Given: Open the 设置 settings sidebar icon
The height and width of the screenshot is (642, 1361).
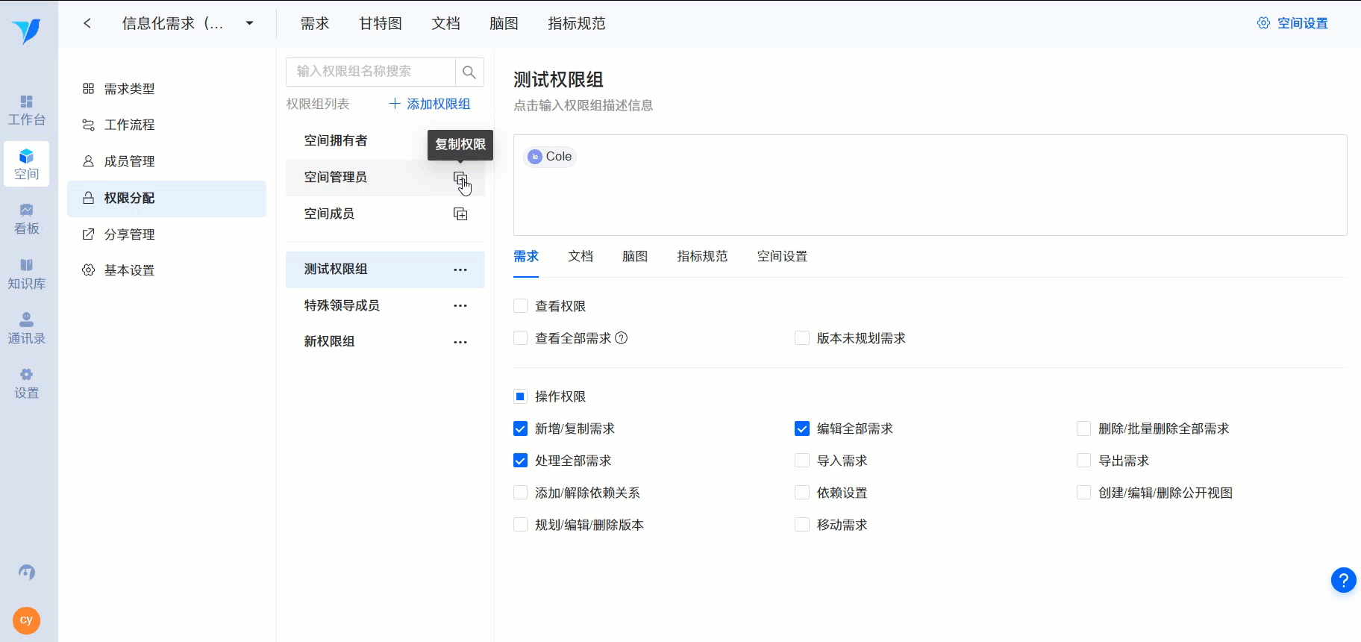Looking at the screenshot, I should click(x=27, y=384).
